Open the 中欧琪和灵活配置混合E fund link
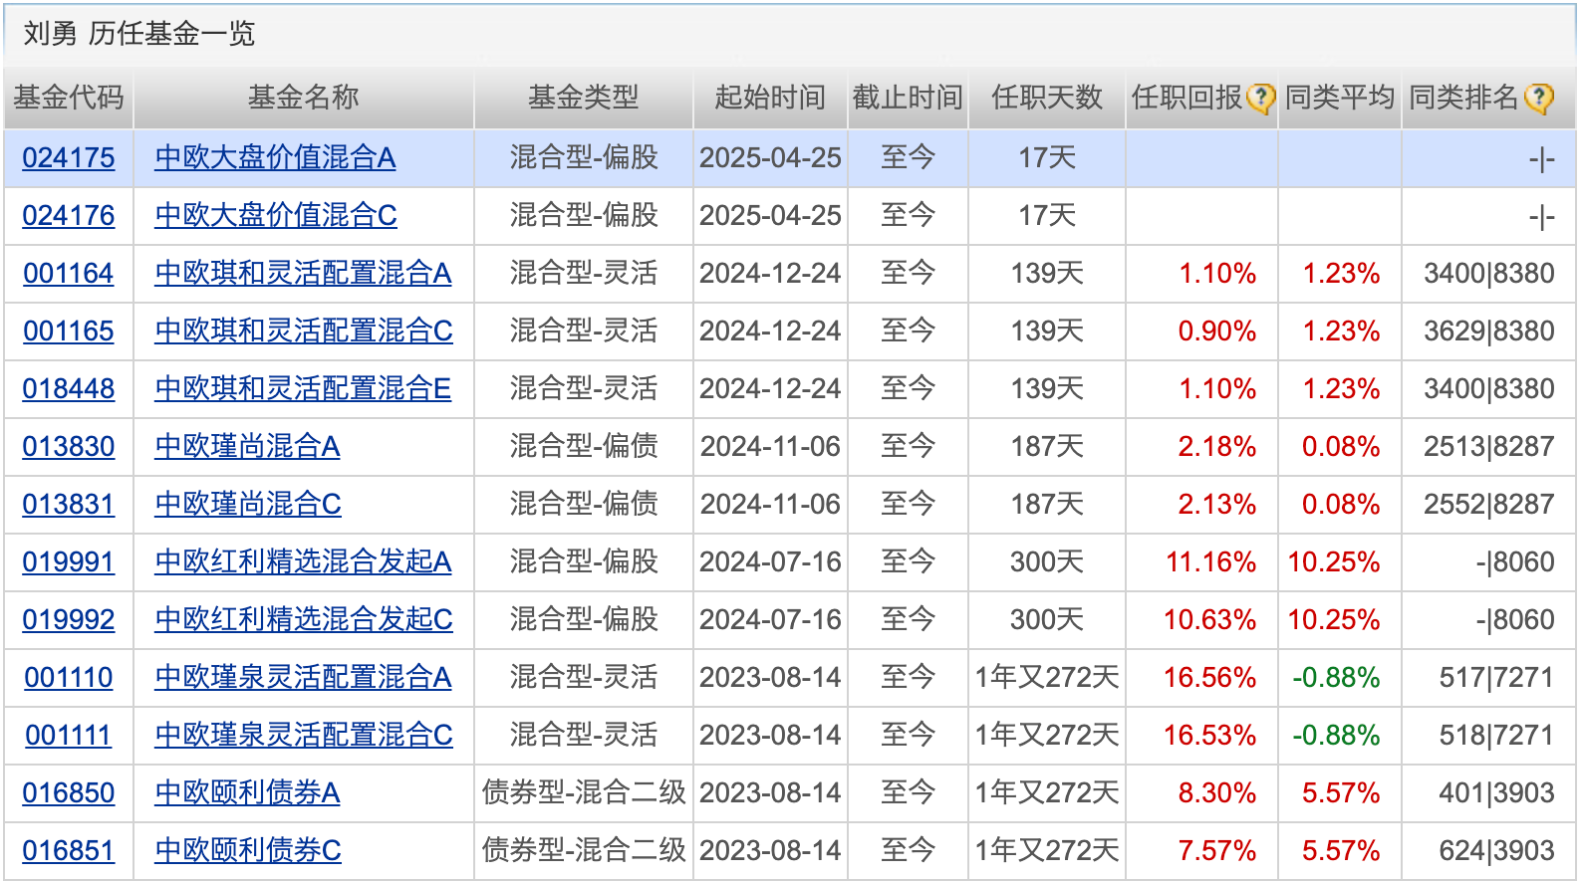The height and width of the screenshot is (882, 1582). click(x=303, y=388)
